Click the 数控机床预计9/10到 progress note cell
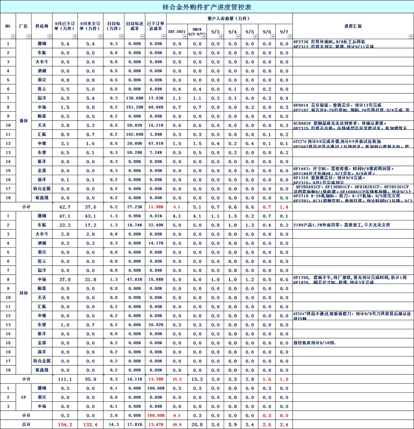Viewport: 414px width, 429px height. (x=353, y=343)
